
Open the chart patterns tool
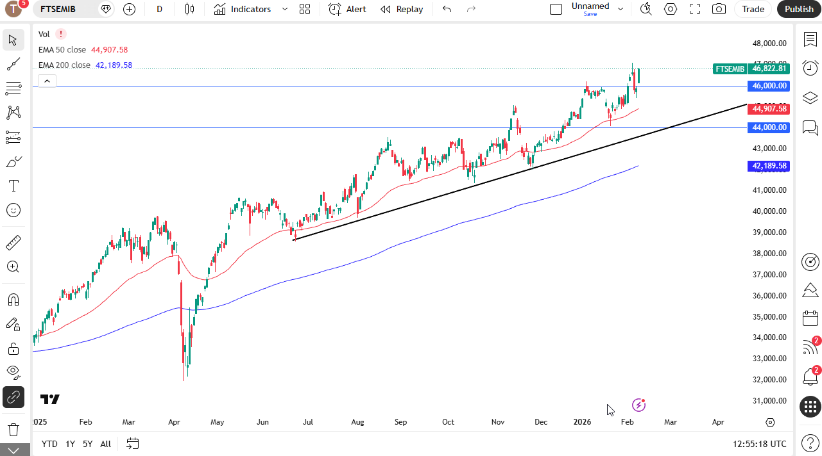click(13, 113)
